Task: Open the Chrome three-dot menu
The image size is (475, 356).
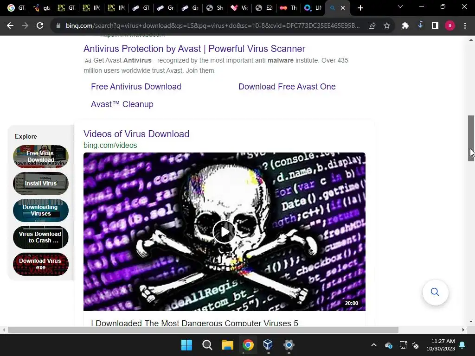Action: [465, 26]
